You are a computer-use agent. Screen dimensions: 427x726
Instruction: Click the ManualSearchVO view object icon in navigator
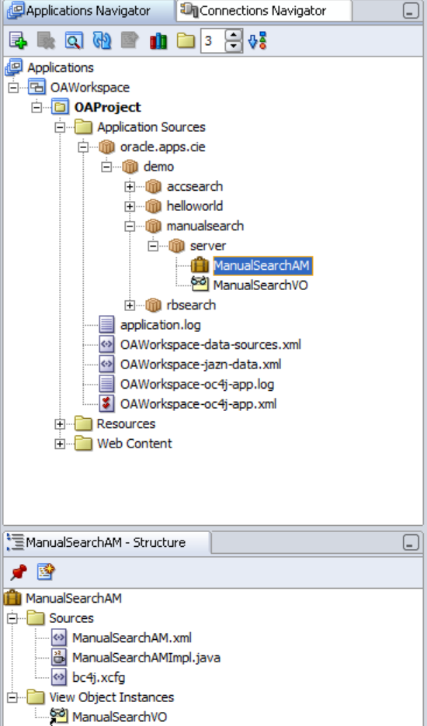(x=200, y=285)
